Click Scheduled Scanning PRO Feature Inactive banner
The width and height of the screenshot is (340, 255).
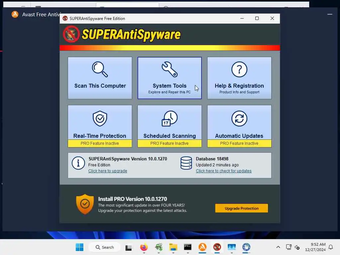pos(170,143)
